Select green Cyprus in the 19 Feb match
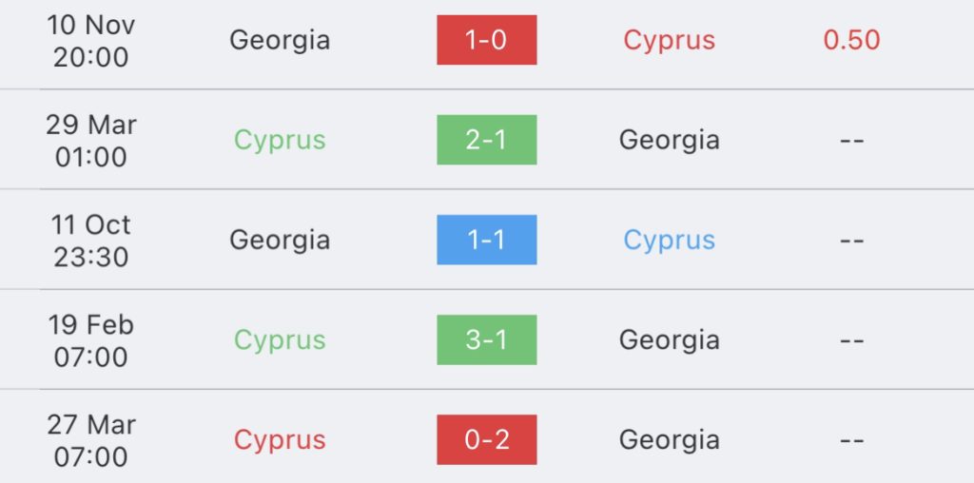The image size is (974, 483). [x=280, y=340]
